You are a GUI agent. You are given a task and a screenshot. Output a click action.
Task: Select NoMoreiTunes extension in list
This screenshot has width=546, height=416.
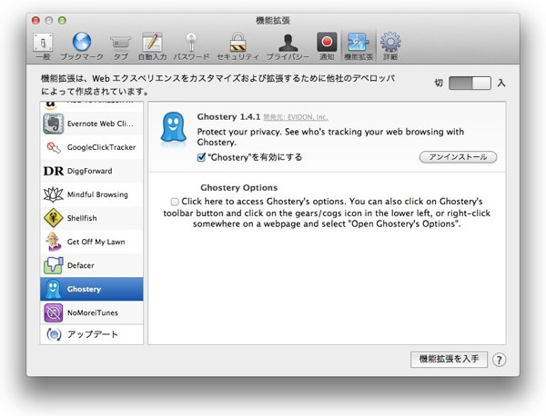pos(92,312)
